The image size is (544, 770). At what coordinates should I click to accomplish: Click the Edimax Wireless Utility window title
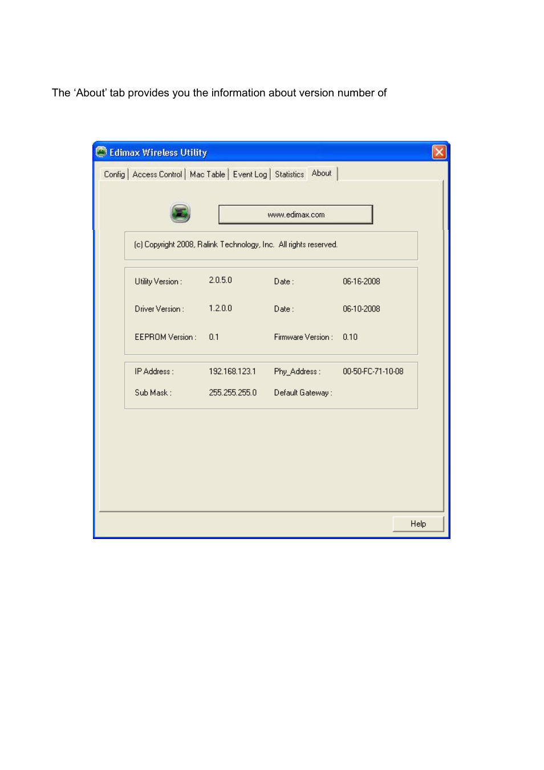pos(158,152)
